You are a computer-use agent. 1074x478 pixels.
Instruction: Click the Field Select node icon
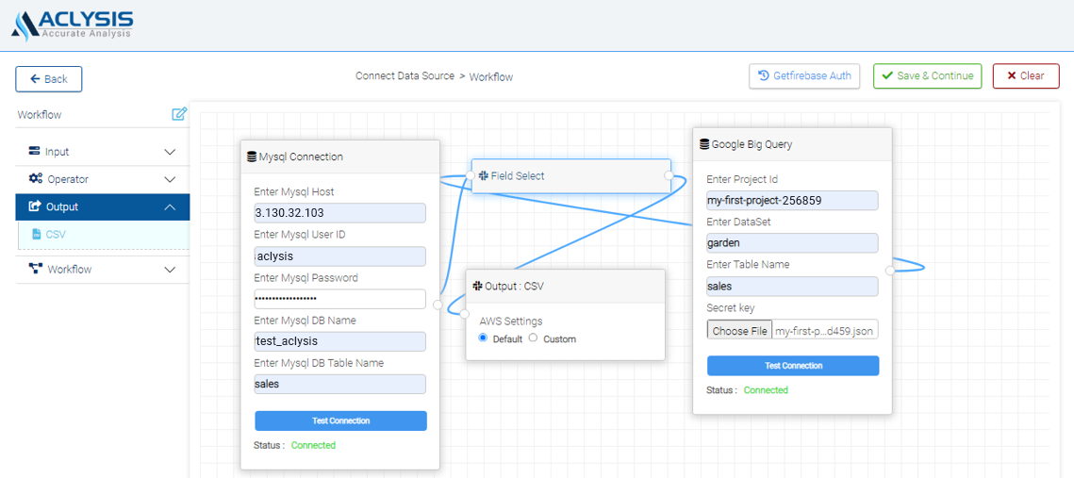click(x=483, y=175)
